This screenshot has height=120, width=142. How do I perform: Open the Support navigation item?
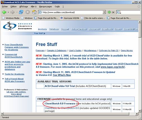click(x=65, y=29)
